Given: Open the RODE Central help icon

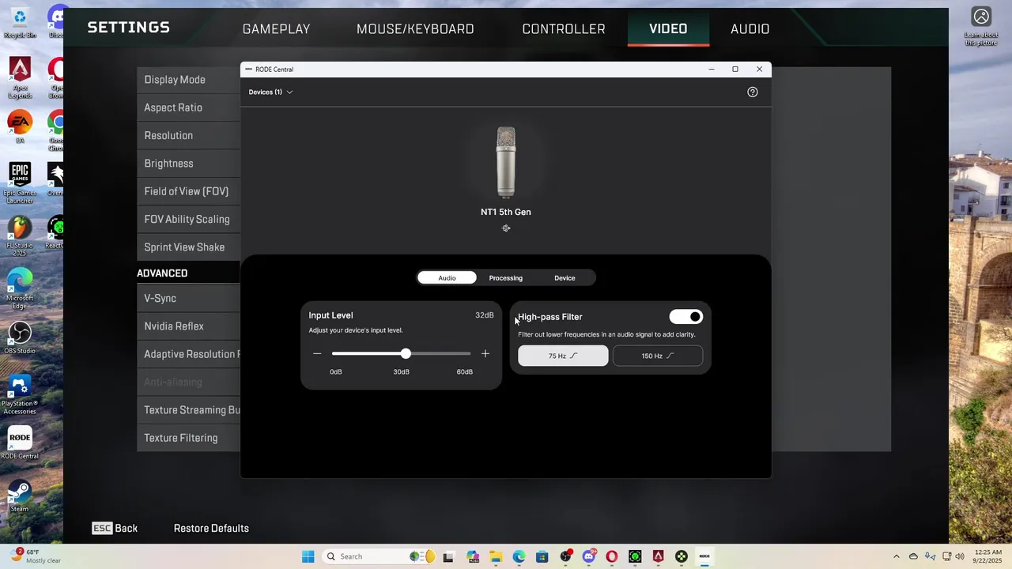Looking at the screenshot, I should click(x=752, y=92).
